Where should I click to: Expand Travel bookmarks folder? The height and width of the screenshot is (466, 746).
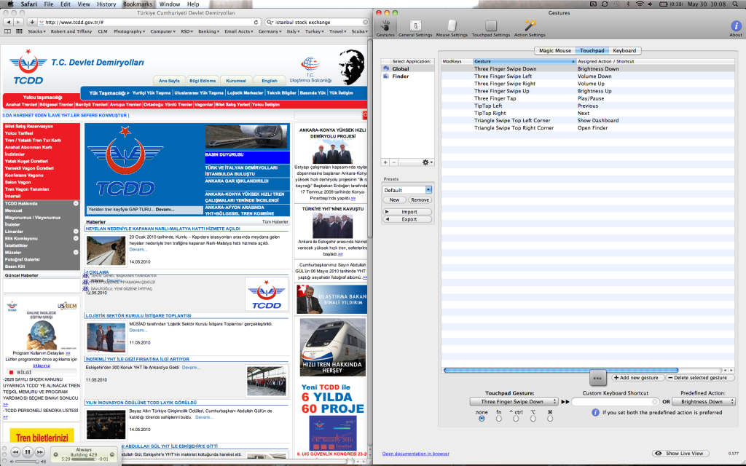pyautogui.click(x=337, y=31)
